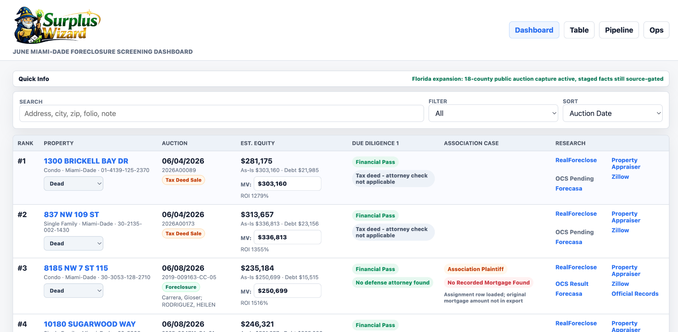Click the No defense attorney found badge
The height and width of the screenshot is (332, 678).
(x=392, y=283)
